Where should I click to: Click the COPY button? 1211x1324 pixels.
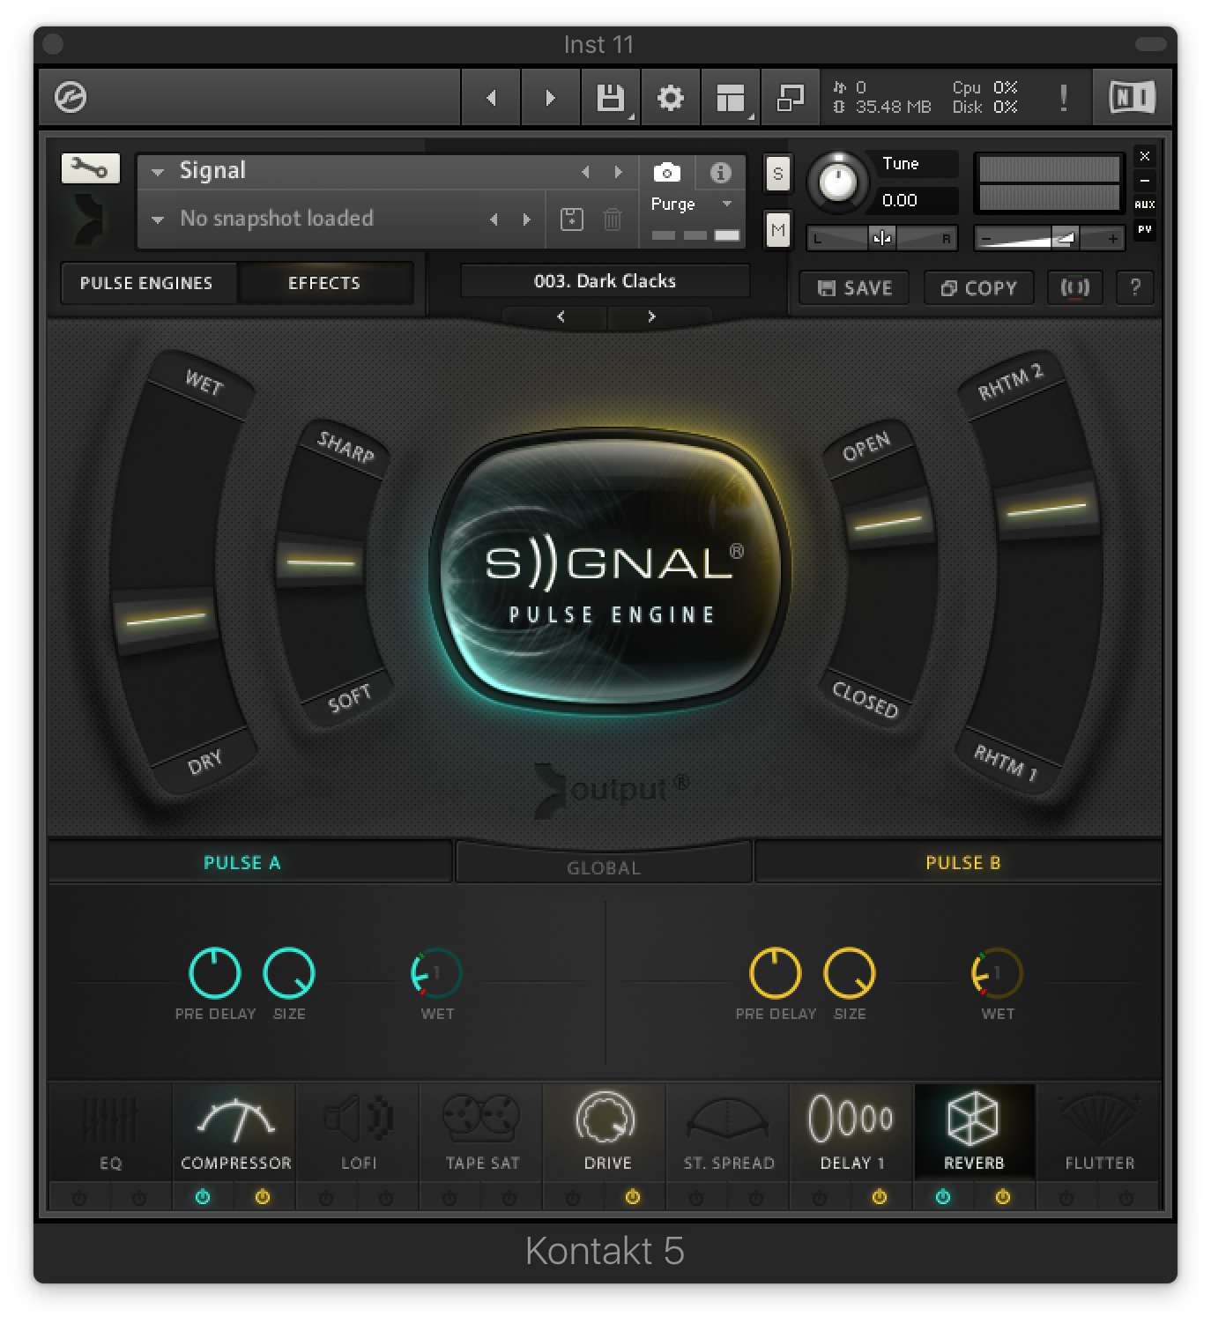pyautogui.click(x=978, y=288)
